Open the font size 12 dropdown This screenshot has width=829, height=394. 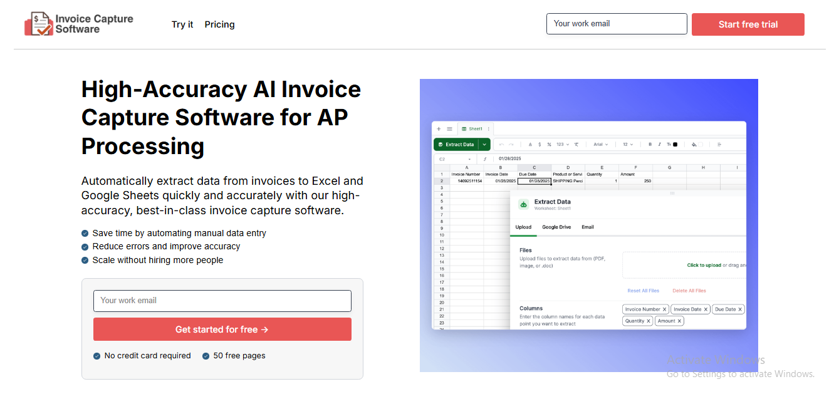[x=628, y=145]
